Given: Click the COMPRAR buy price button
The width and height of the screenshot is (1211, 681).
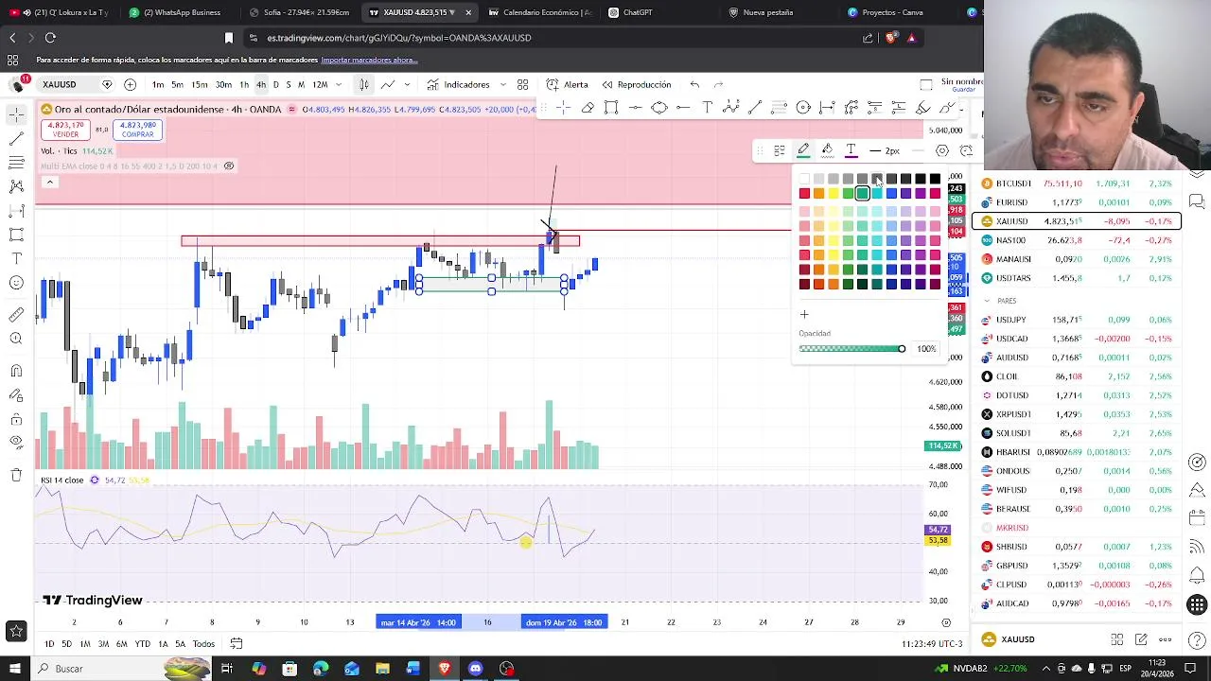Looking at the screenshot, I should 137,130.
